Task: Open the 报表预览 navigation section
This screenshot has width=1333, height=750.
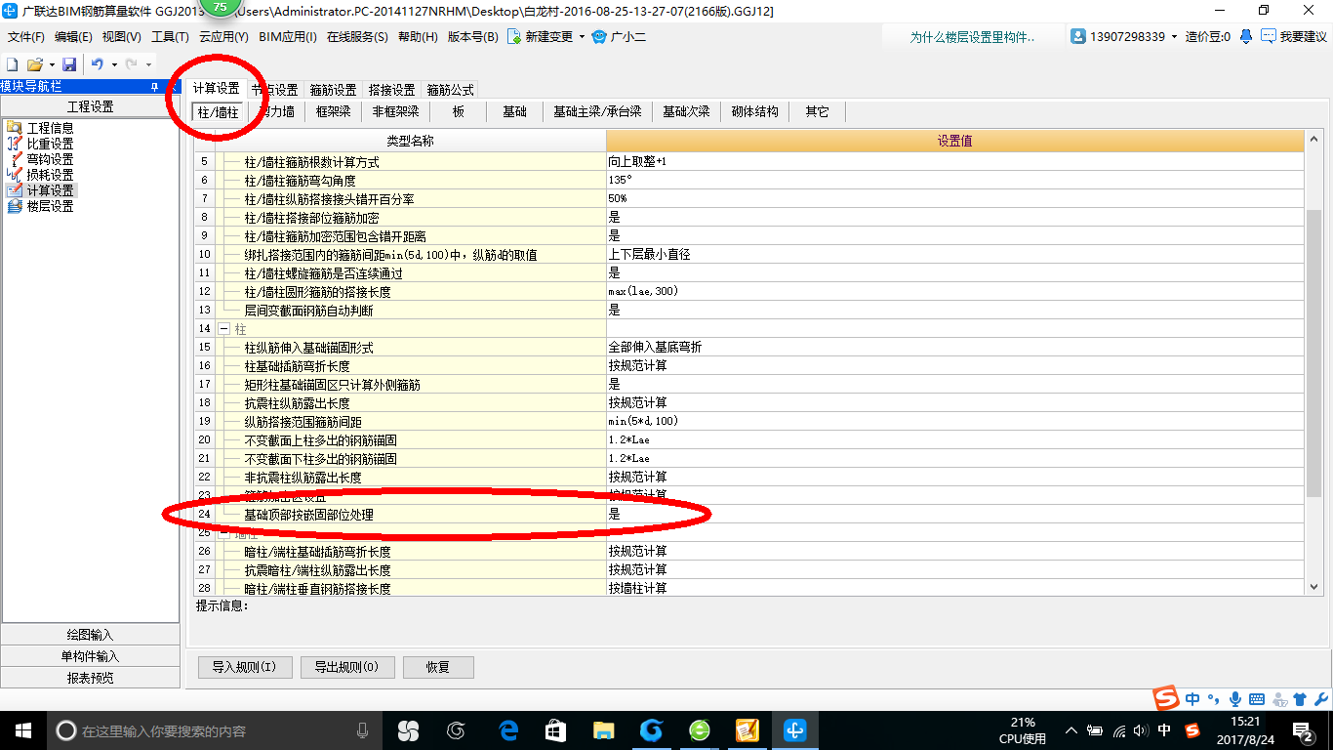Action: (x=90, y=678)
